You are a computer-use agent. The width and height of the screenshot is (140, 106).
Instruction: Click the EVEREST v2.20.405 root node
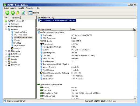coord(16,21)
